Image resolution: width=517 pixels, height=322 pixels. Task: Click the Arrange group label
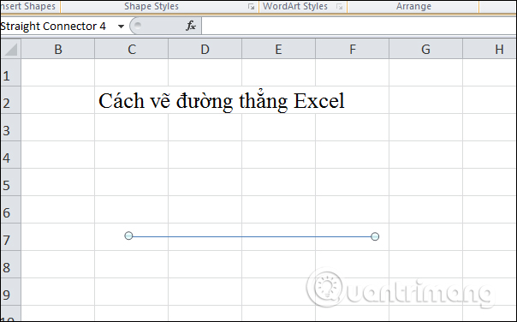click(413, 6)
